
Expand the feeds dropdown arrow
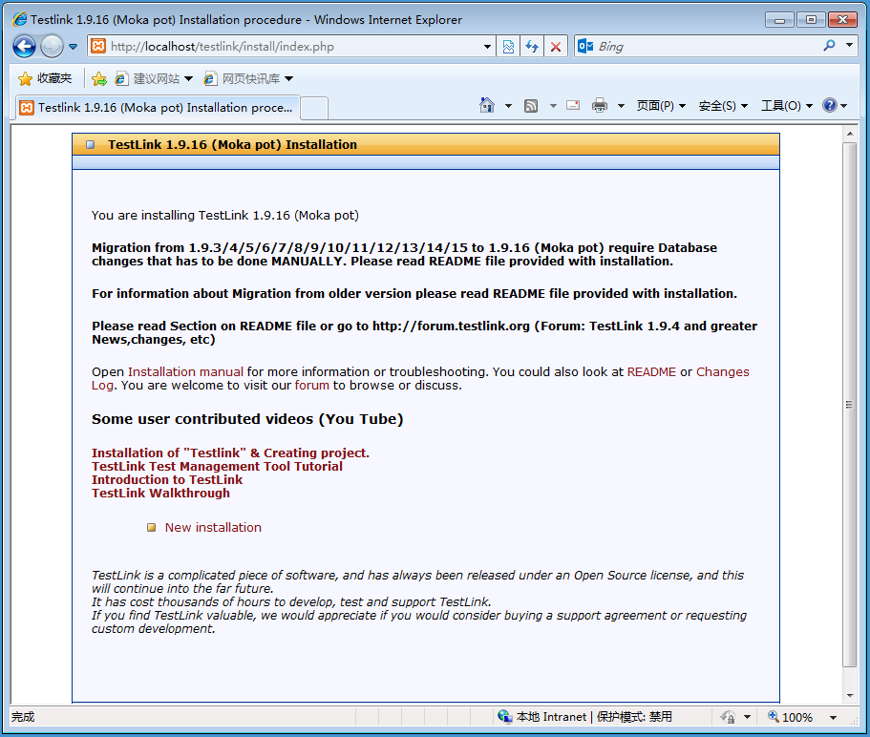pos(553,106)
